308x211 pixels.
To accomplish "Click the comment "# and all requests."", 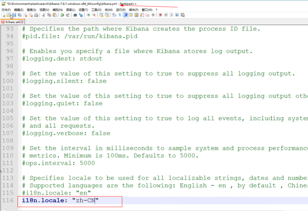I will (58, 126).
